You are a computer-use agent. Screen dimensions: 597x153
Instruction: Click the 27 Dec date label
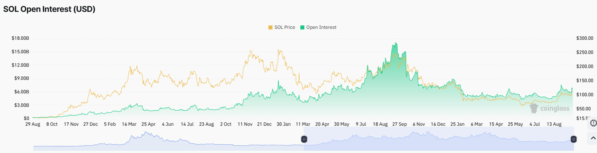coord(91,124)
